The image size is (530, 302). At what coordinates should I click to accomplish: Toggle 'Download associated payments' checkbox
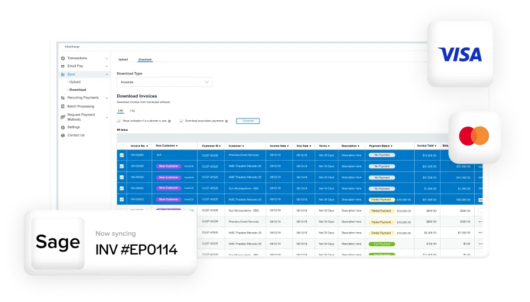[181, 121]
